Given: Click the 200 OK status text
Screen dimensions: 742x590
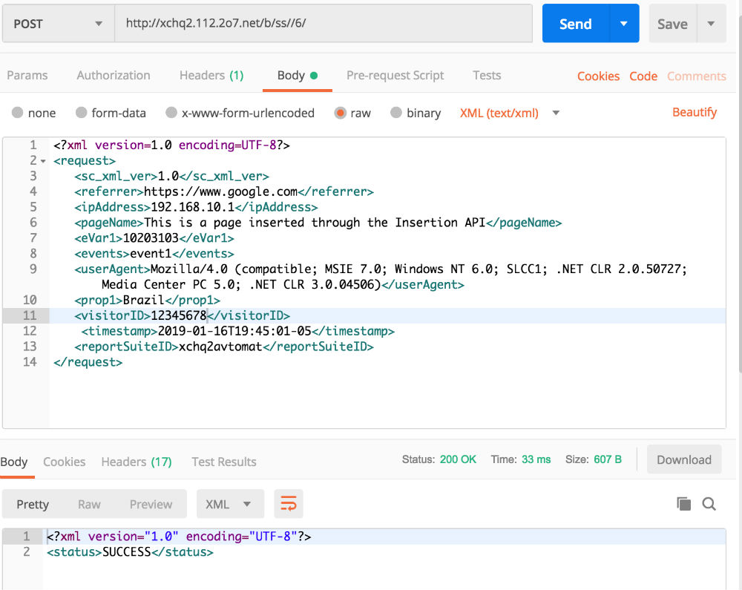Looking at the screenshot, I should 458,459.
